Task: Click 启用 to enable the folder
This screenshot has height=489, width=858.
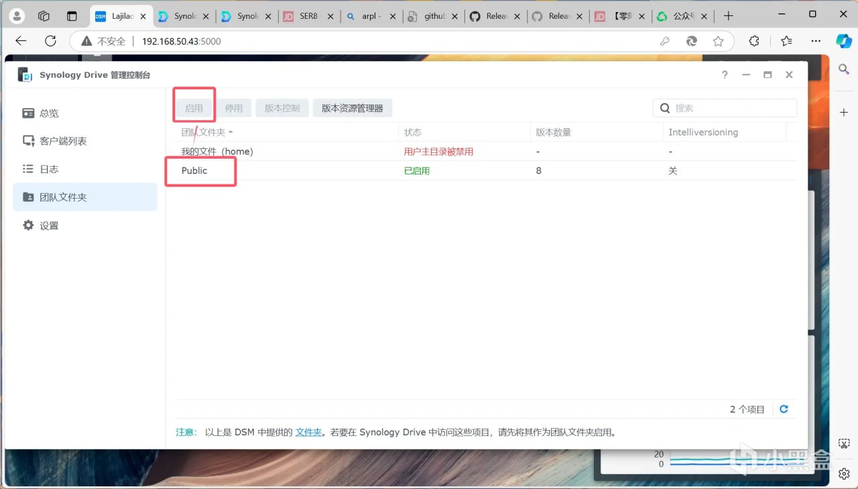Action: [194, 108]
